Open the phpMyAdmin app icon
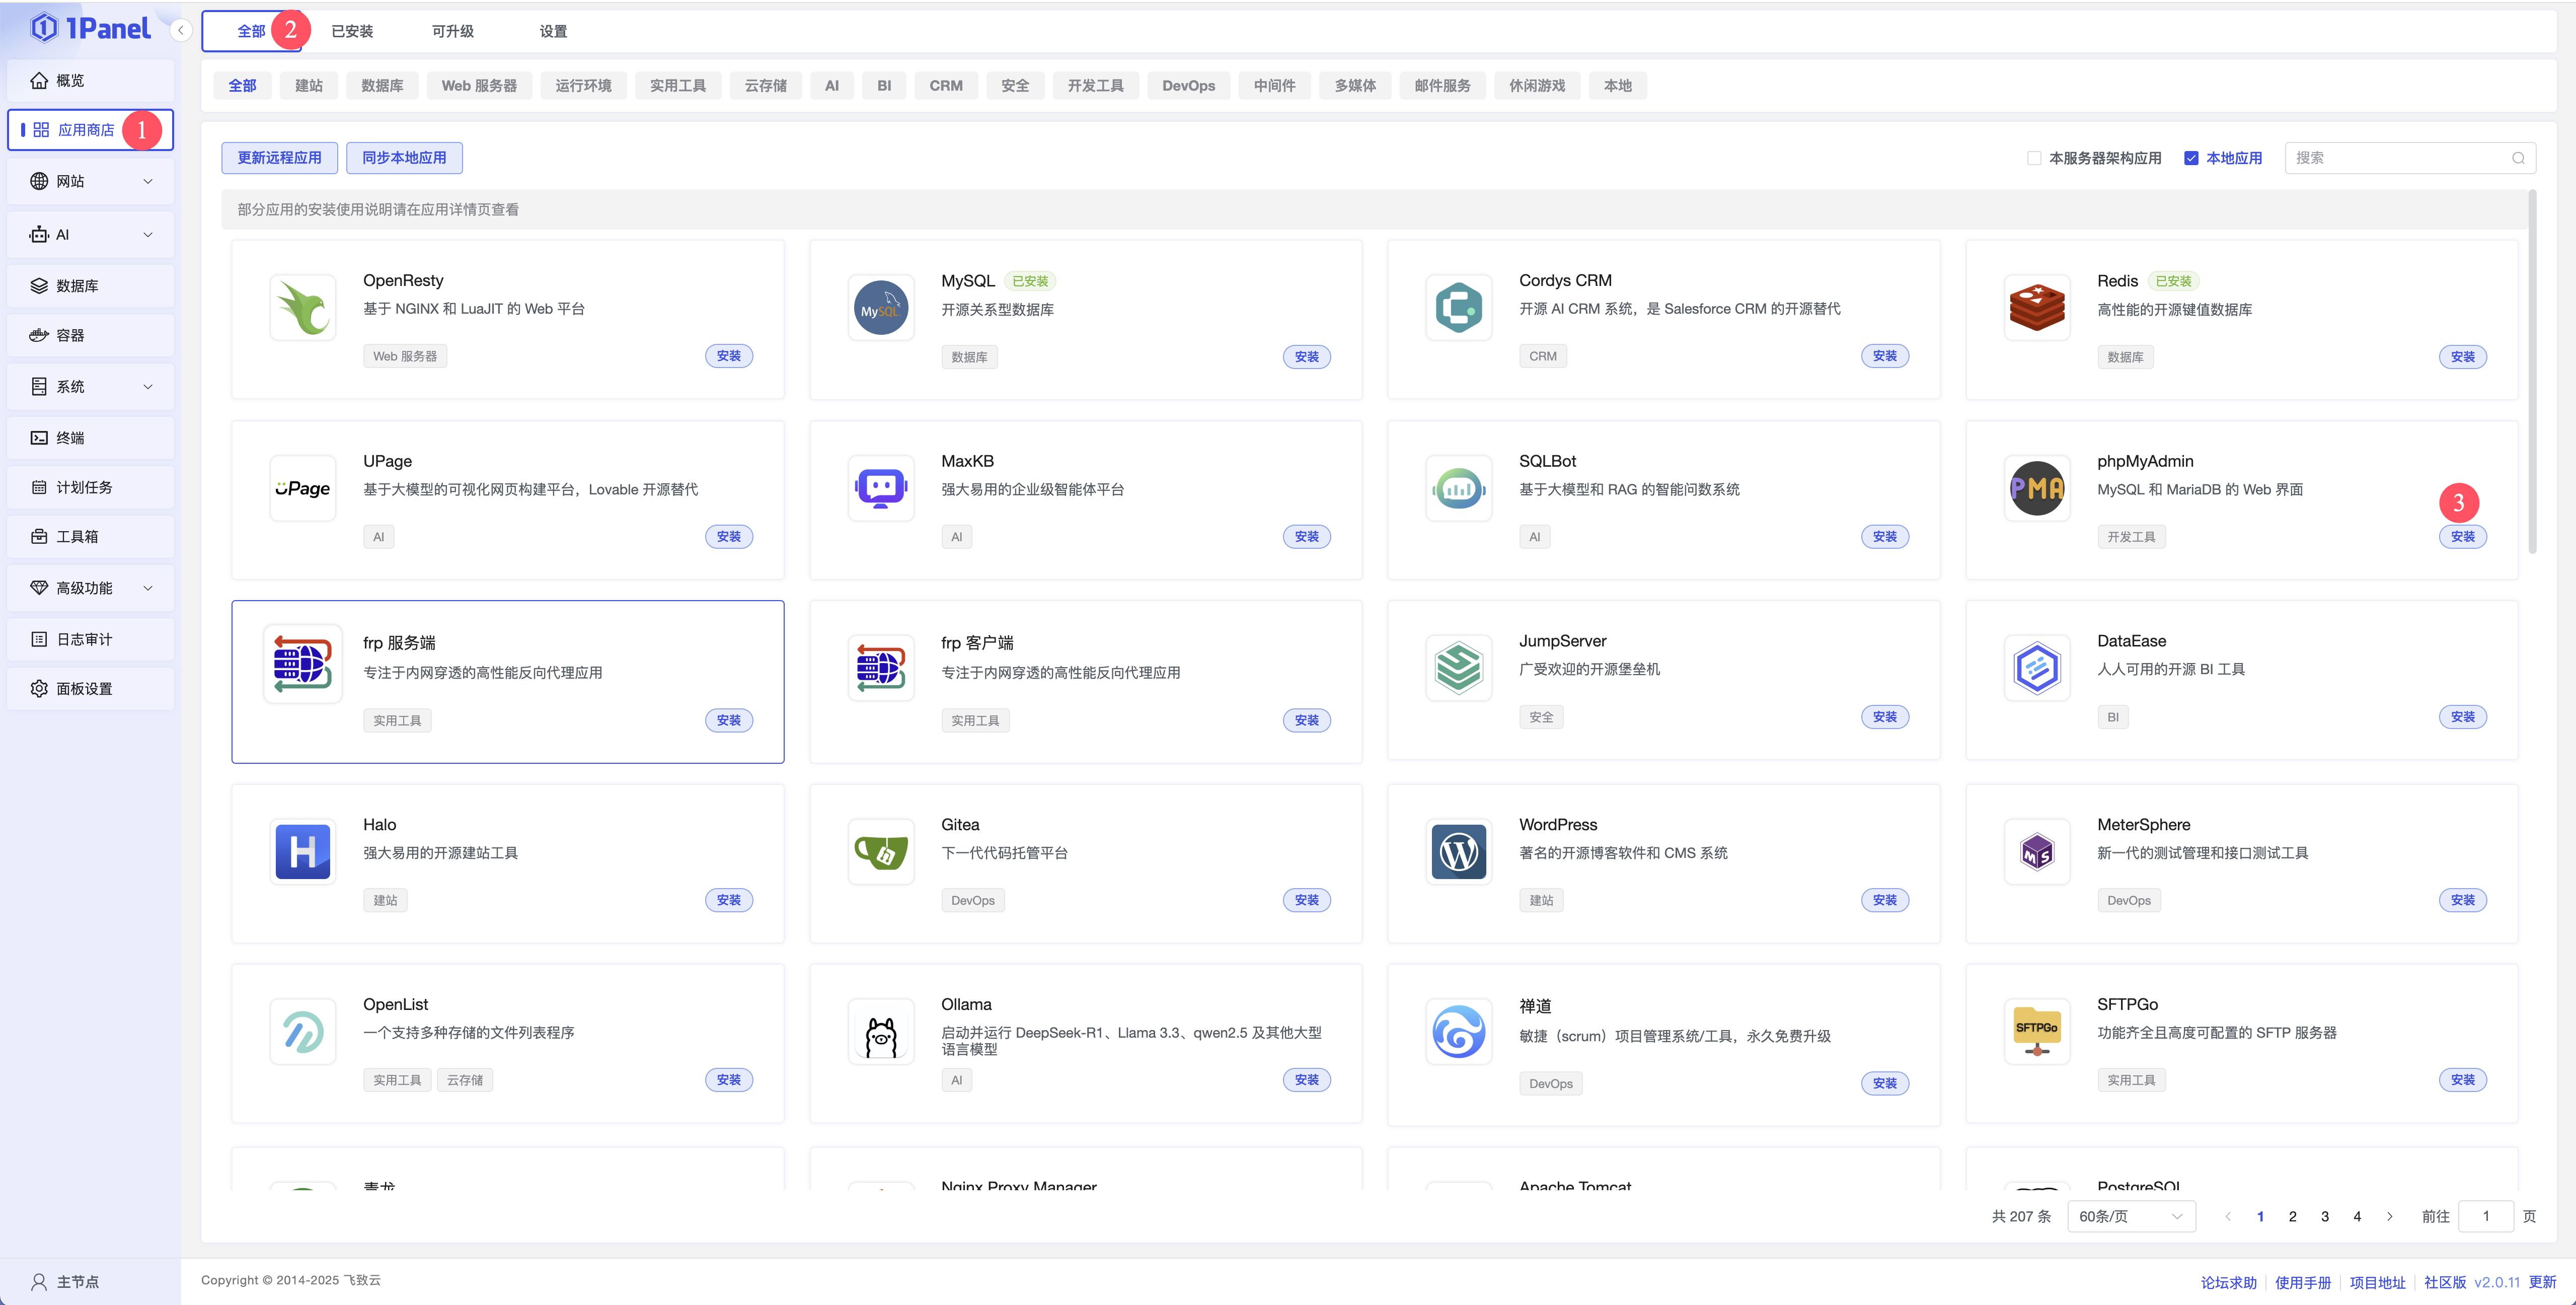The image size is (2576, 1305). tap(2036, 488)
